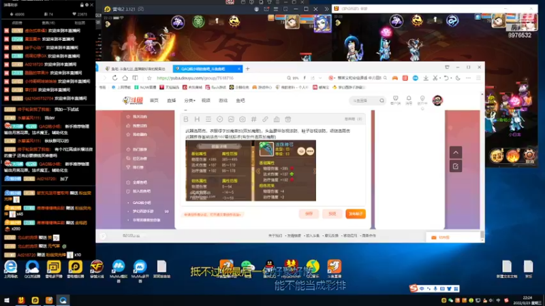
Task: Click the Douyu site search field
Action: [x=365, y=101]
